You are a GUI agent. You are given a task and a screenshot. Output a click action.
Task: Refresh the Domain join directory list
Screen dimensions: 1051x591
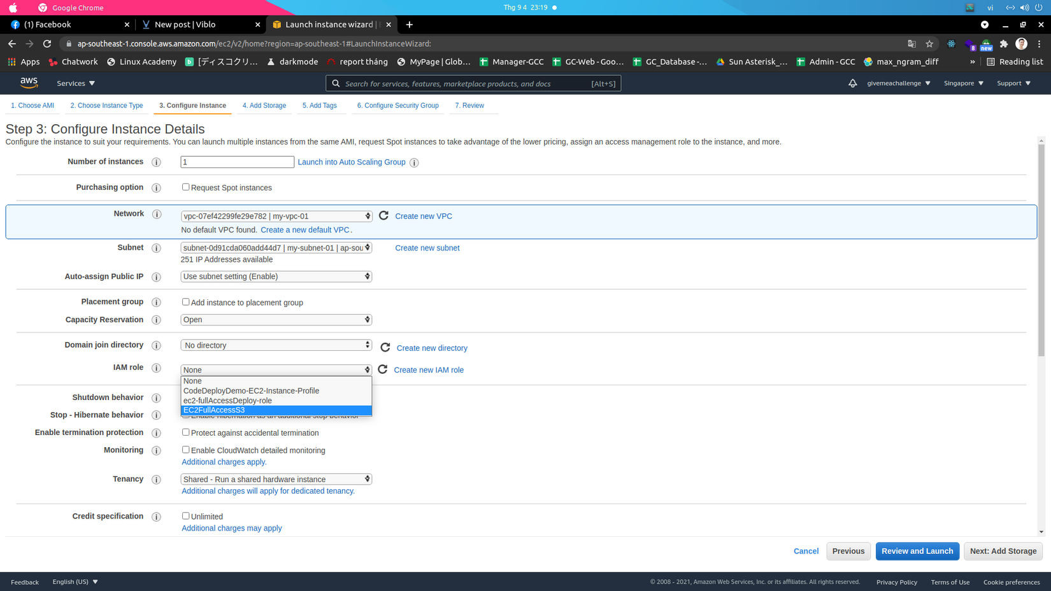click(385, 347)
